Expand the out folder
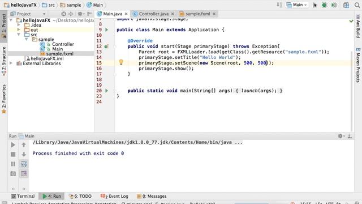The height and width of the screenshot is (204, 362). [x=19, y=29]
